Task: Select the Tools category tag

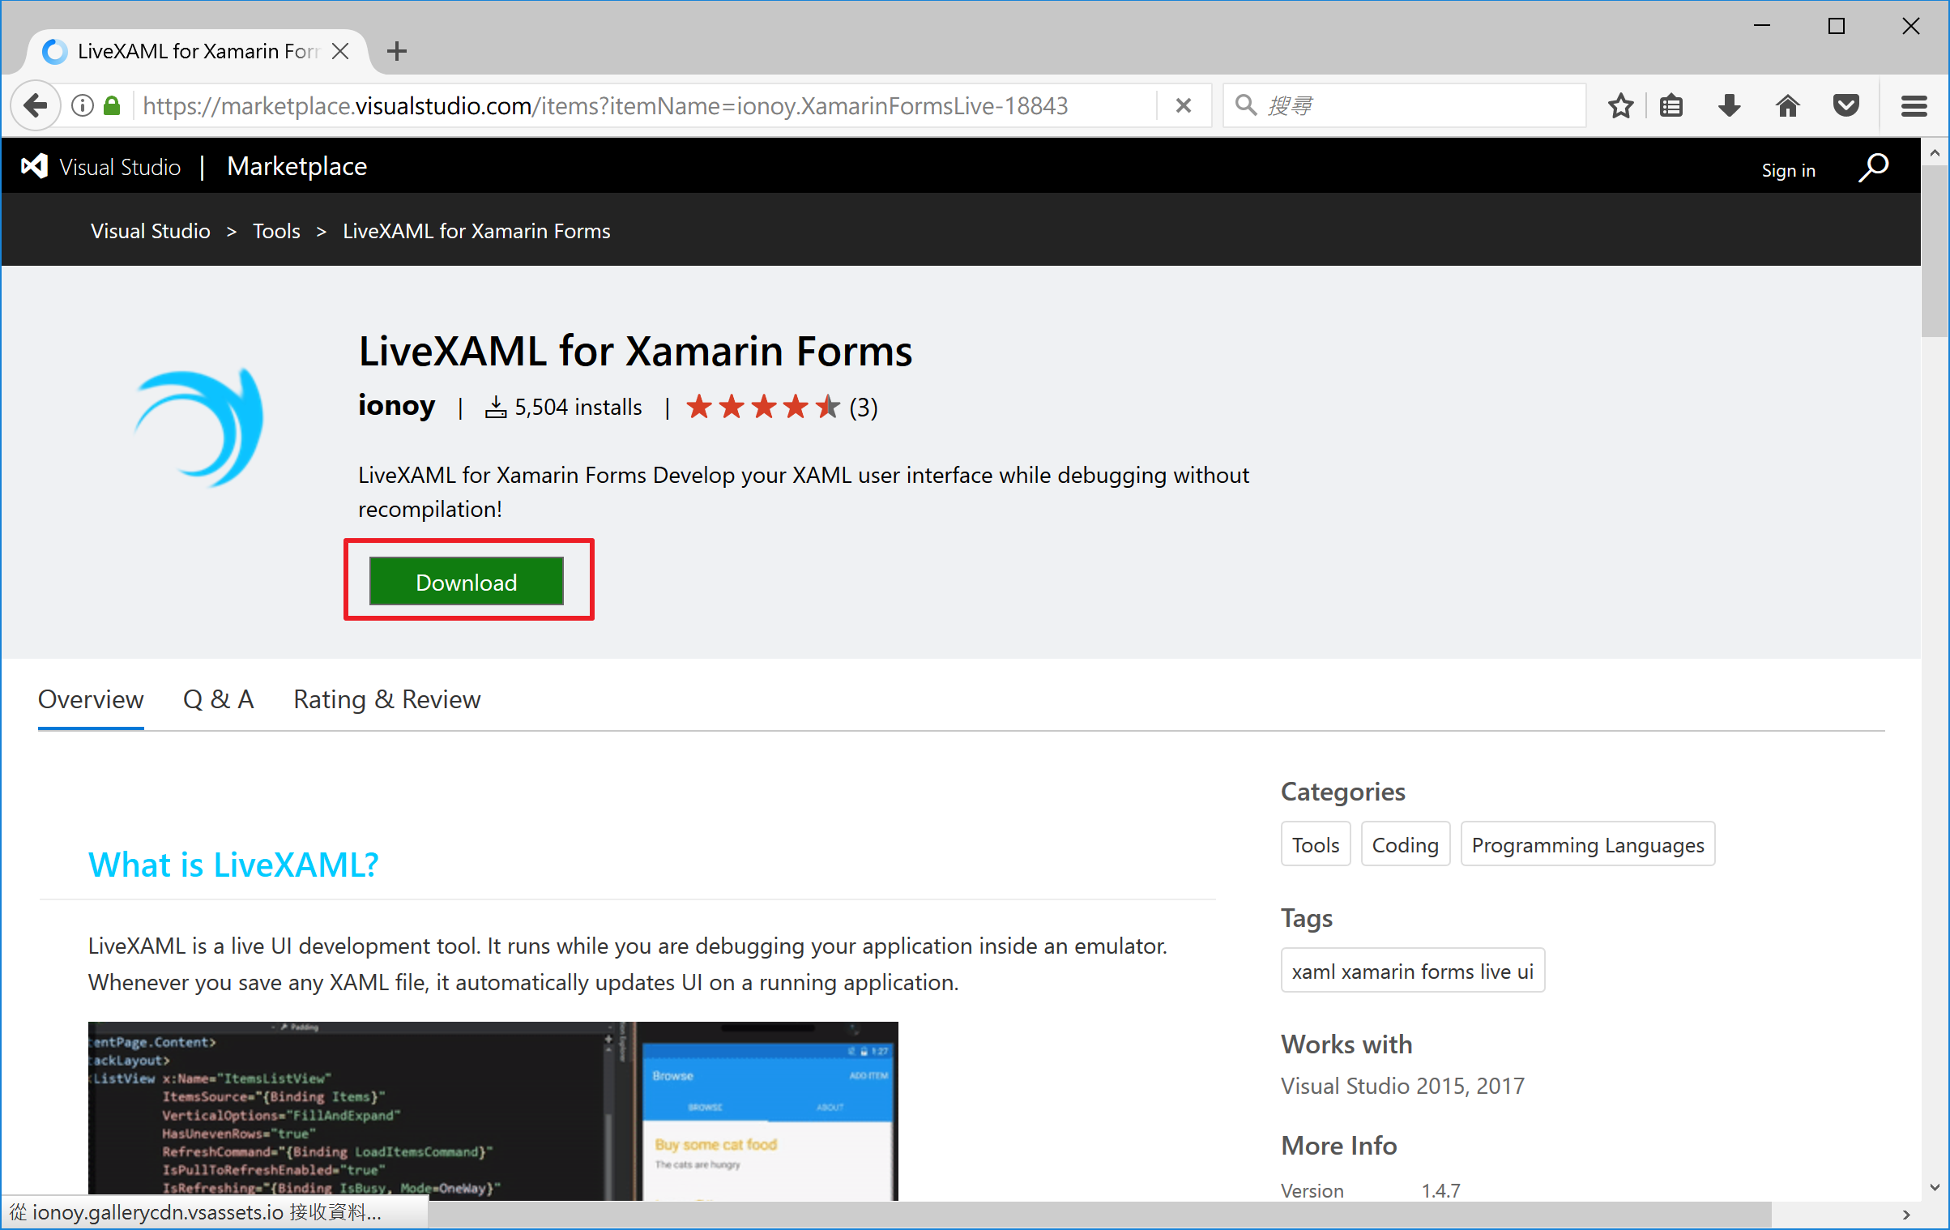Action: pos(1316,844)
